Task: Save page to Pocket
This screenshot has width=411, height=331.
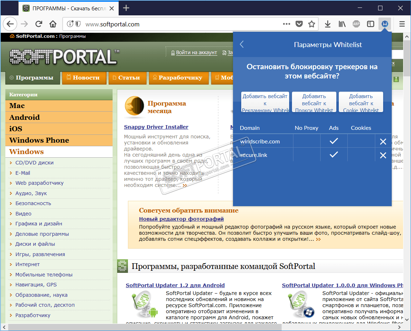Action: click(x=299, y=24)
